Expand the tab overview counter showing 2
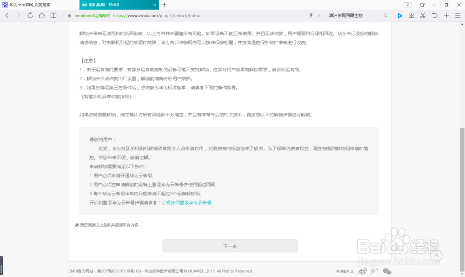This screenshot has width=465, height=277. click(408, 4)
